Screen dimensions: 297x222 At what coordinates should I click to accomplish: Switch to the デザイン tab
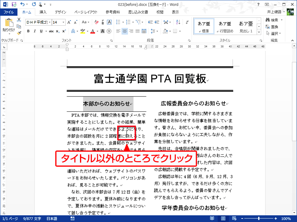[61, 12]
